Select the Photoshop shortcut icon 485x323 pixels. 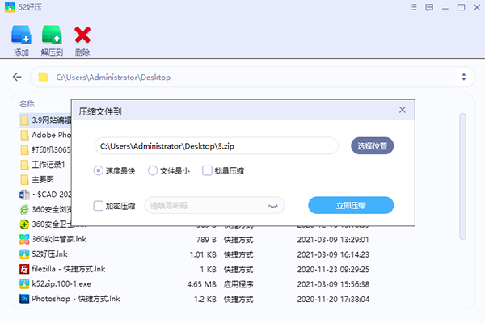point(24,299)
